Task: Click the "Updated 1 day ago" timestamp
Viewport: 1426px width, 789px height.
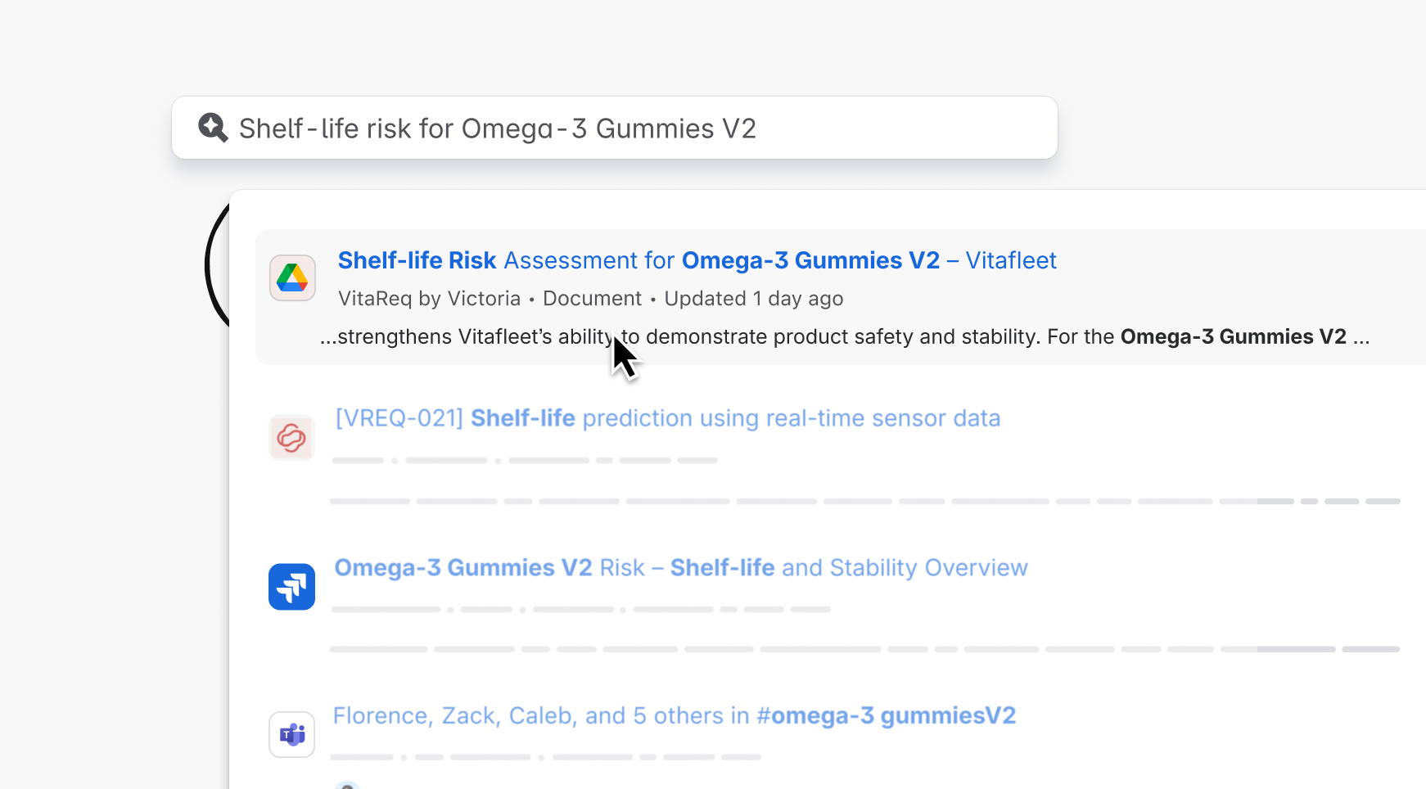Action: pos(753,299)
